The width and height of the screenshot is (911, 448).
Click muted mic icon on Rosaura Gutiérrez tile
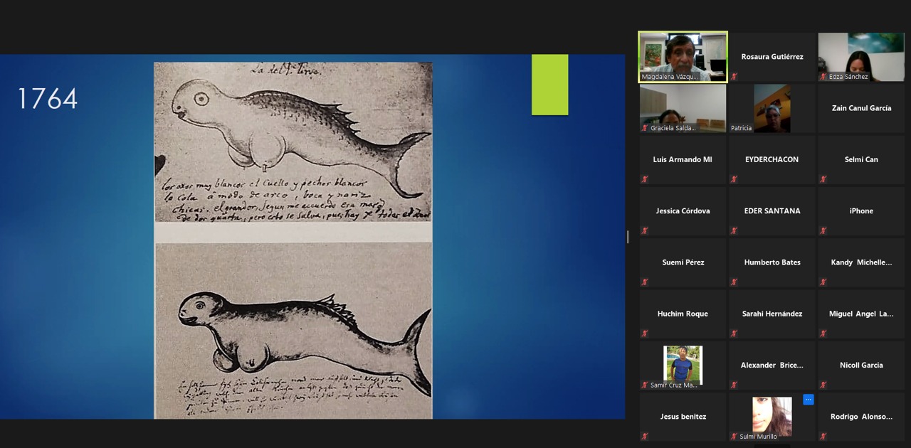point(734,77)
